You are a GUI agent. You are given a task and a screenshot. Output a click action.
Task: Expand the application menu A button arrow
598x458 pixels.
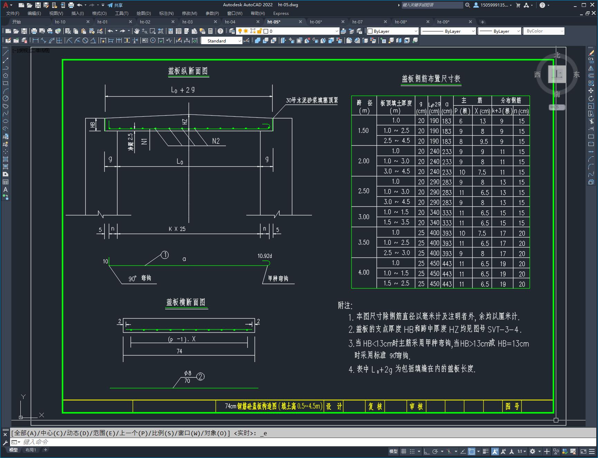coord(11,5)
